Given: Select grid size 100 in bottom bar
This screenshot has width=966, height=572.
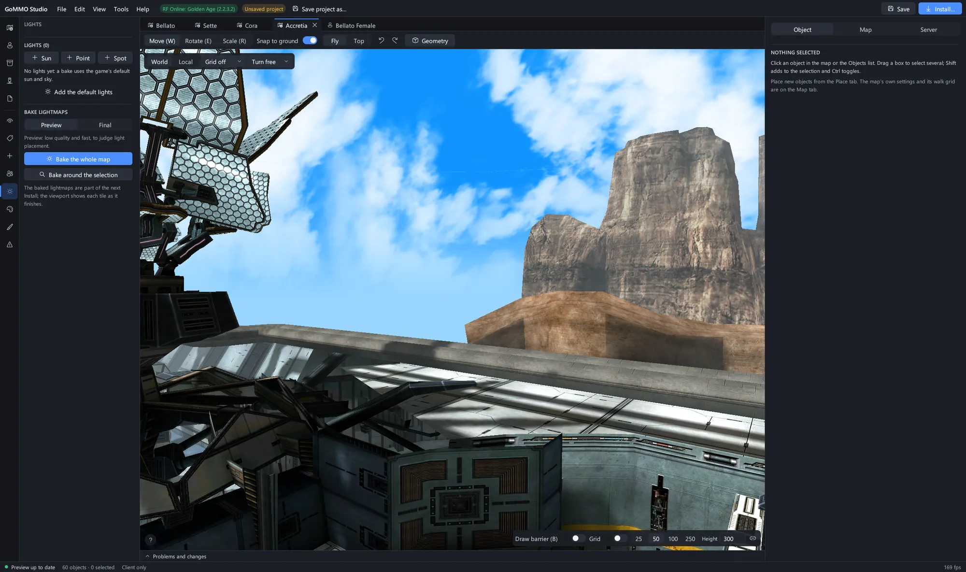Looking at the screenshot, I should tap(673, 539).
